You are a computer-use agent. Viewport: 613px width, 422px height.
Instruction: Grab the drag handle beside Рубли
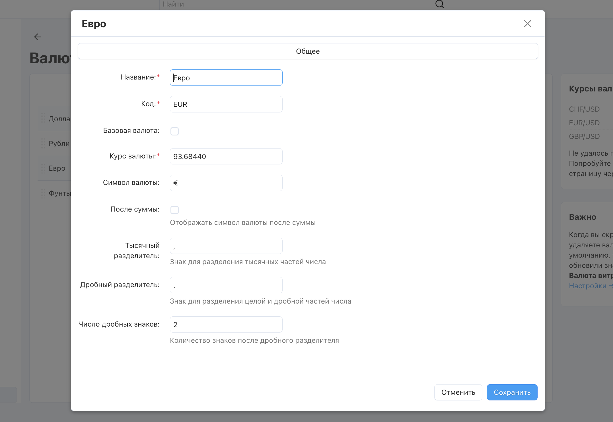pos(43,143)
